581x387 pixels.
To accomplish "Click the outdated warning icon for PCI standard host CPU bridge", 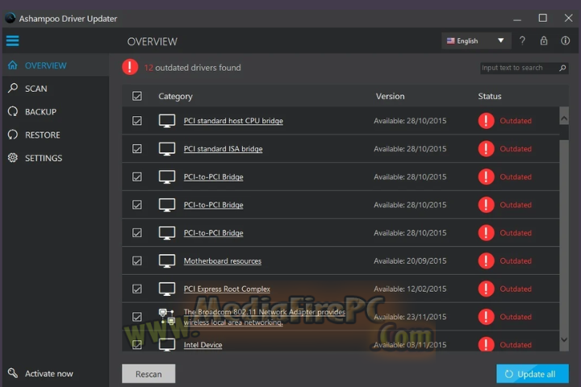I will [486, 121].
